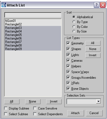Close the Attach List dialog
107x119 pixels.
[103, 5]
